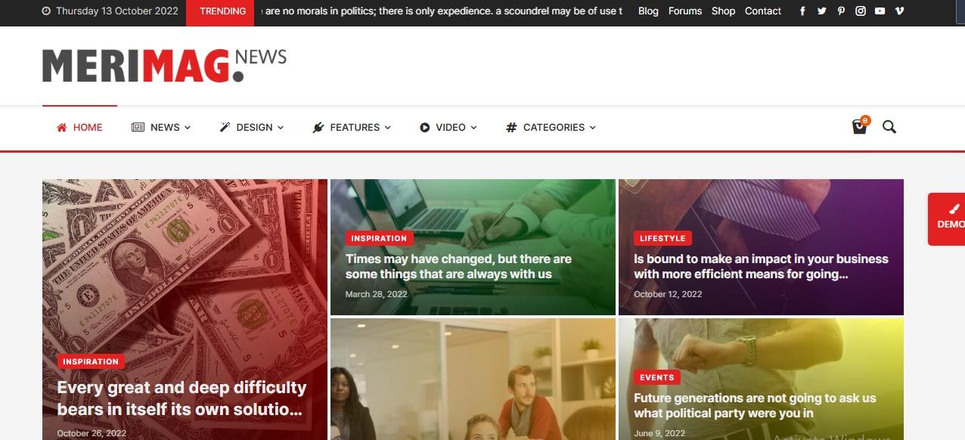The height and width of the screenshot is (440, 965).
Task: Open the Forums link in top bar
Action: [685, 11]
